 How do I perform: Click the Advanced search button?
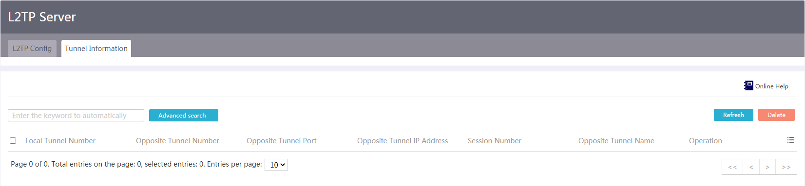(184, 116)
